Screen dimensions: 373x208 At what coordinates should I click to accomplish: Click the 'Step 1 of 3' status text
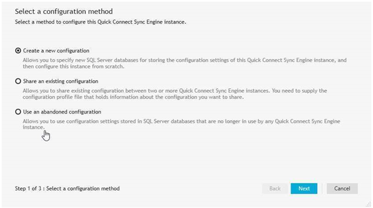pos(67,188)
